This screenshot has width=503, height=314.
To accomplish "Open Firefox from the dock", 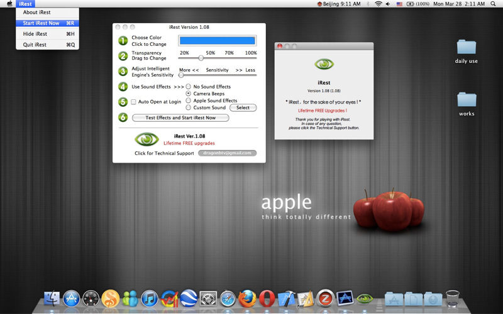I will [x=247, y=299].
